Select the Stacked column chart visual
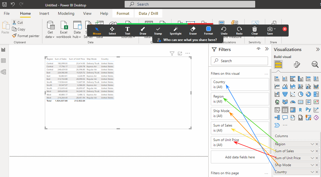The width and height of the screenshot is (321, 177). pyautogui.click(x=285, y=79)
